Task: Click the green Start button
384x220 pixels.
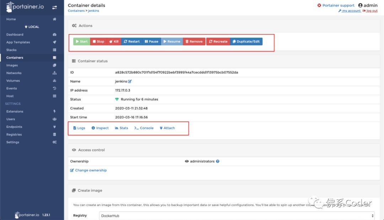Action: (81, 41)
